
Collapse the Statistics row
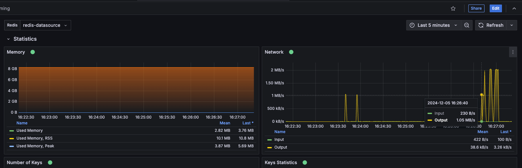(x=9, y=39)
